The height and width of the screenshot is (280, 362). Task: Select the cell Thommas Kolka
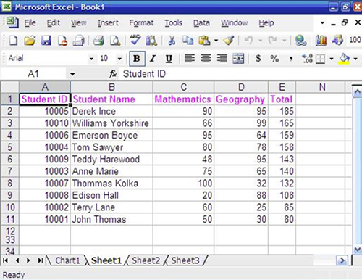click(111, 184)
